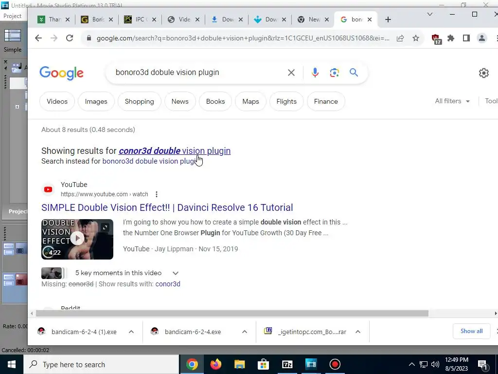Reload the page with the refresh icon

70,38
